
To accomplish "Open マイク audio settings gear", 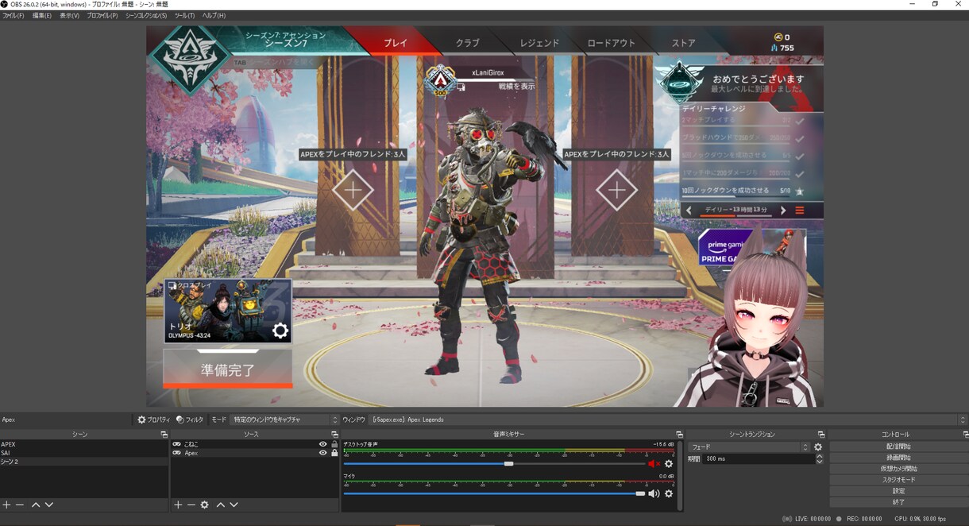I will click(x=669, y=493).
